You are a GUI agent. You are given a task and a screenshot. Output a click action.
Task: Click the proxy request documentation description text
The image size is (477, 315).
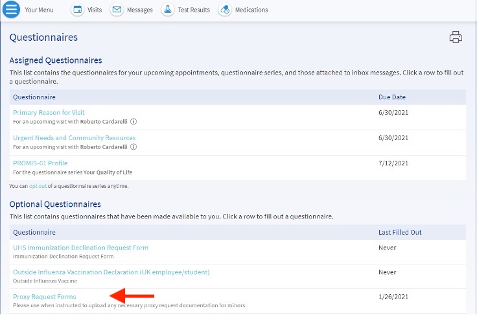(130, 305)
